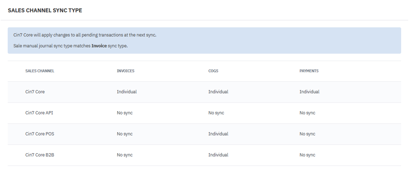This screenshot has height=175, width=412.
Task: Open Invoices sync type for Cin7 Core
Action: 127,92
